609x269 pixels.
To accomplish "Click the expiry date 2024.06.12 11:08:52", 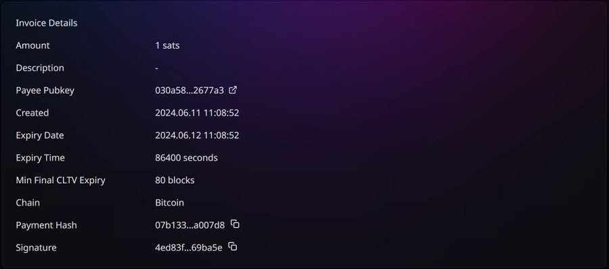I will [197, 135].
